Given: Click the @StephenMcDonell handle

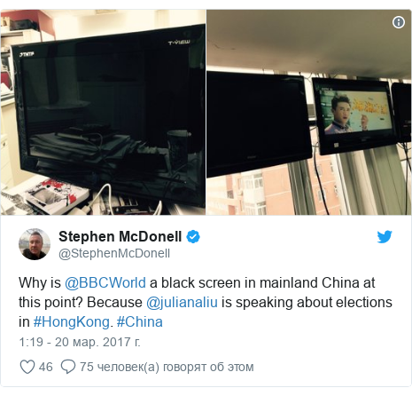Looking at the screenshot, I should [114, 254].
